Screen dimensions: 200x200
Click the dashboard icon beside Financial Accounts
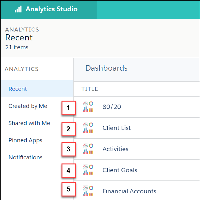click(88, 191)
